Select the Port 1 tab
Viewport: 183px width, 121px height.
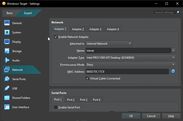tap(58, 99)
